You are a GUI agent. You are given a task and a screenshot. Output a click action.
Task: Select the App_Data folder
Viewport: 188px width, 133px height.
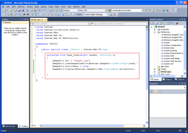[165, 66]
